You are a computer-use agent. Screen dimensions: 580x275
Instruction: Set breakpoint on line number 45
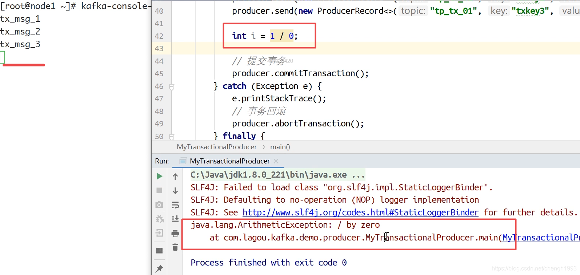pyautogui.click(x=159, y=74)
